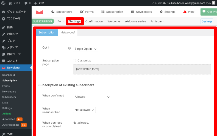Click the Subscription of existing subscribers heading

click(66, 85)
